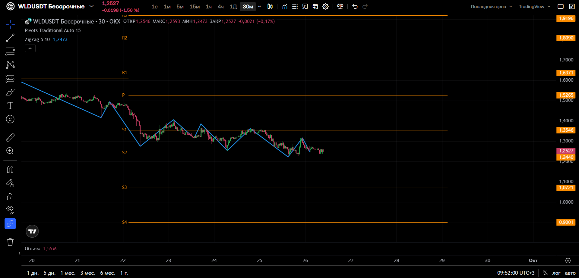
Task: Set range to 1 г.
Action: click(124, 273)
